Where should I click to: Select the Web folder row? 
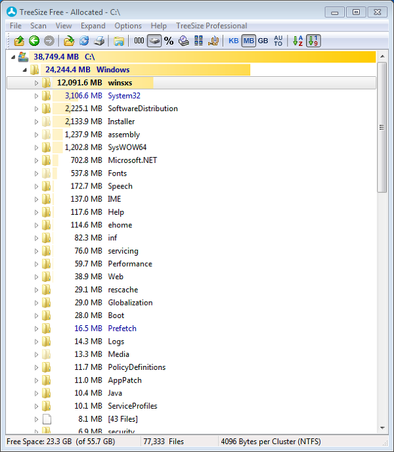pyautogui.click(x=191, y=277)
